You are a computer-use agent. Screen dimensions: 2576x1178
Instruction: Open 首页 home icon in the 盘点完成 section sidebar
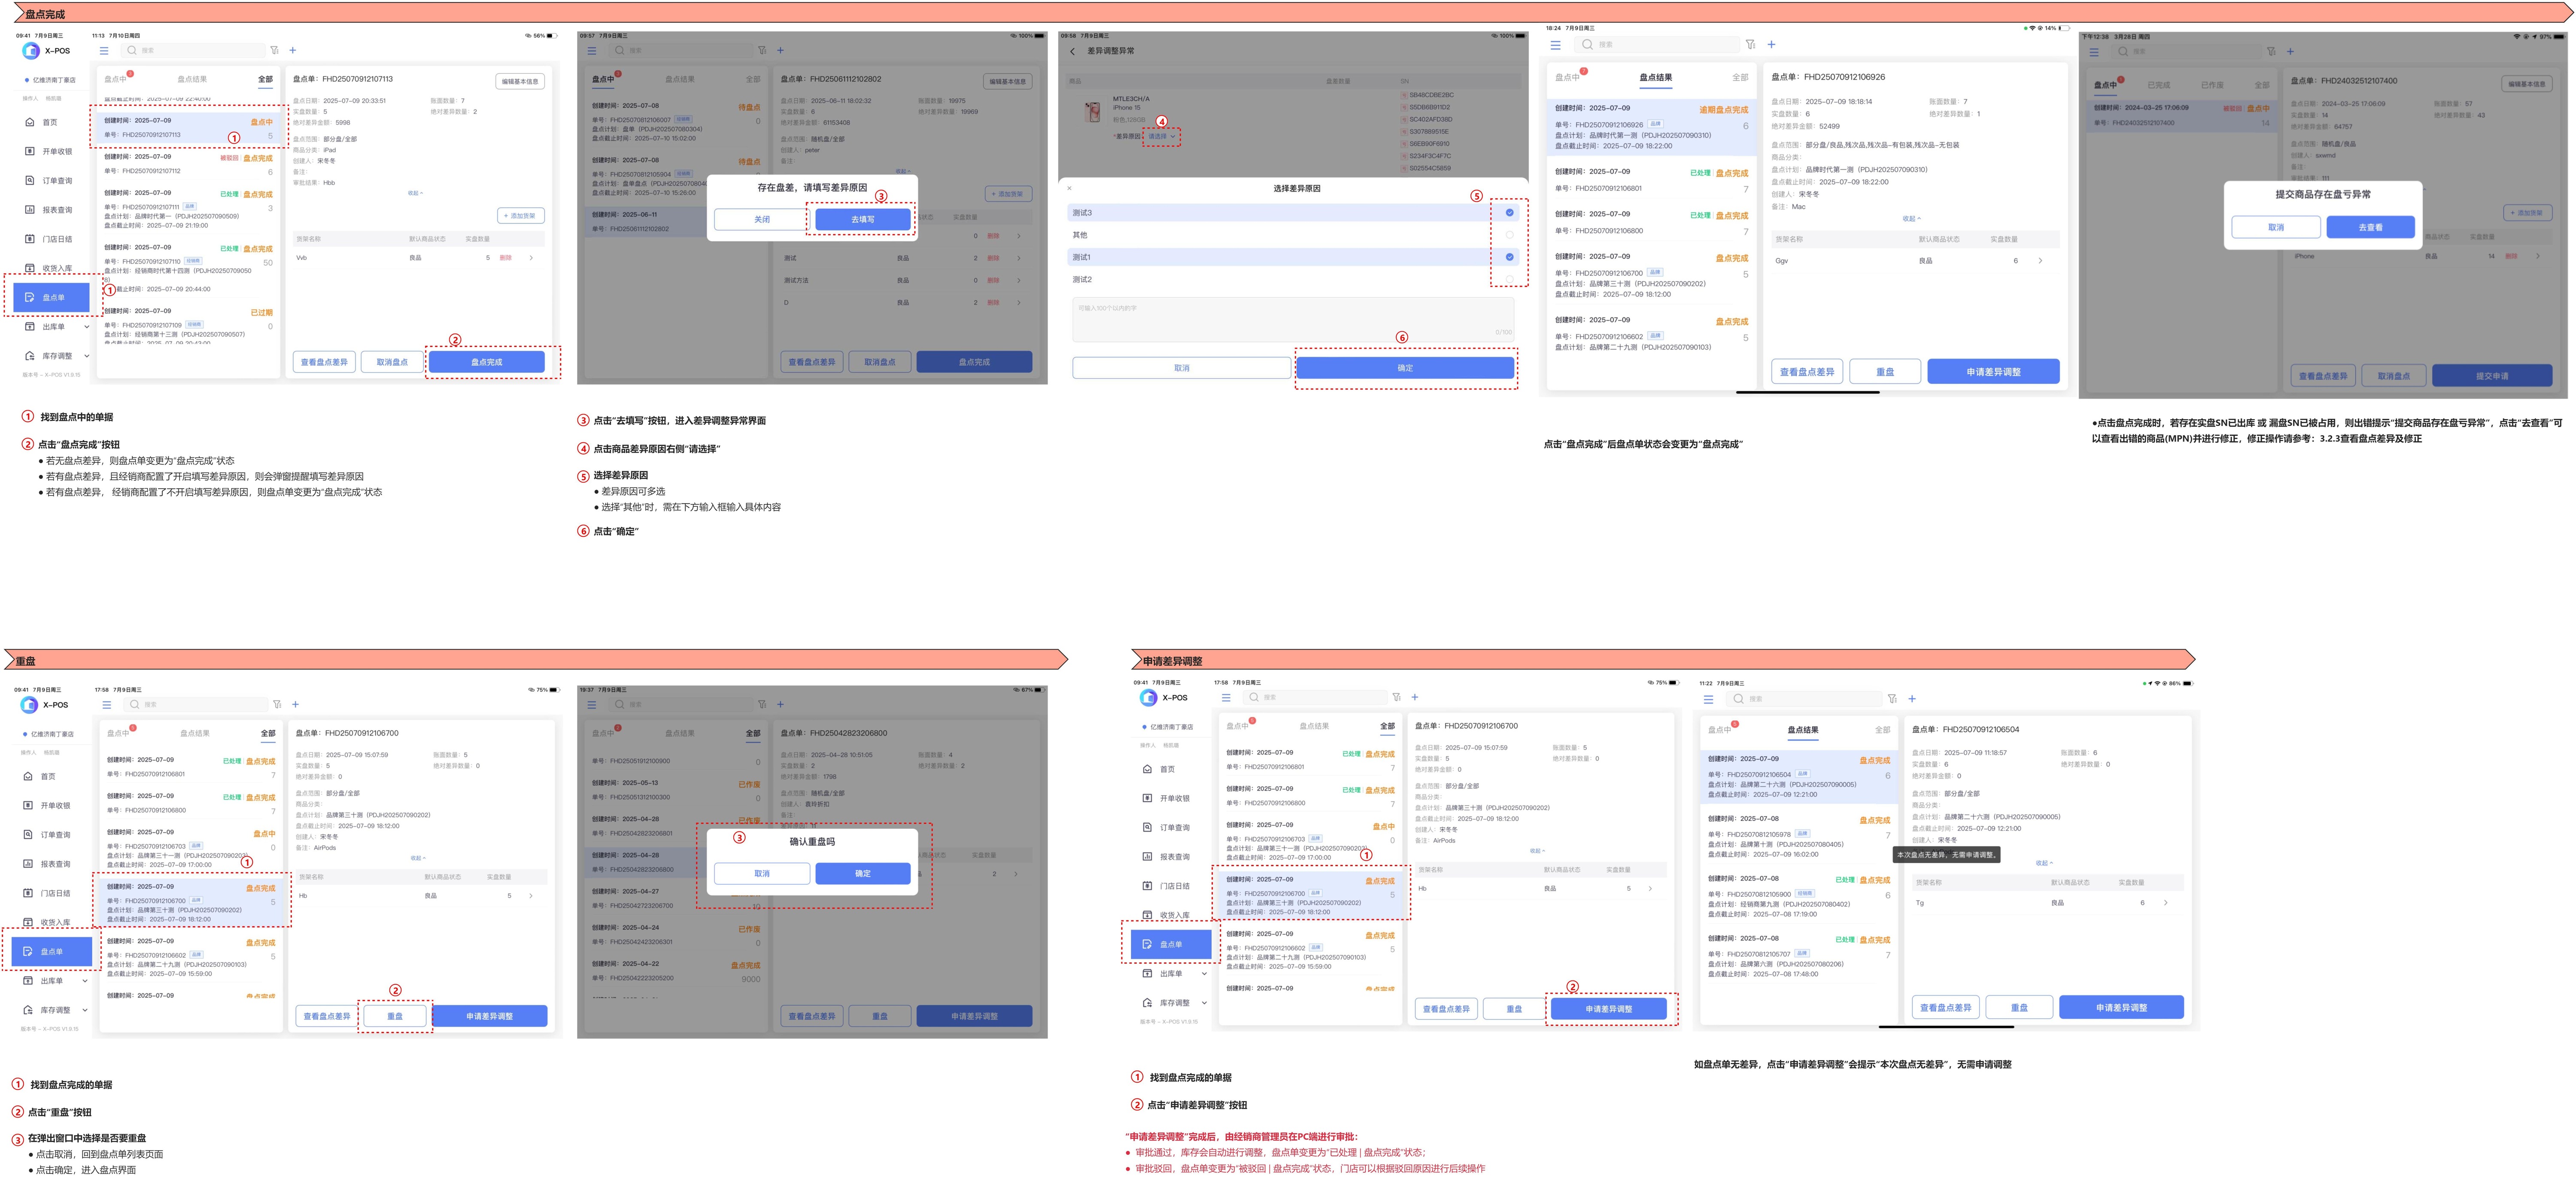click(30, 122)
